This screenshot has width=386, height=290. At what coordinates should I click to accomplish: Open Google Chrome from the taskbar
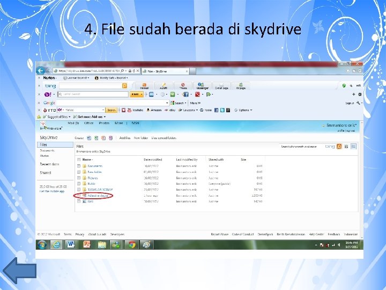[x=132, y=245]
